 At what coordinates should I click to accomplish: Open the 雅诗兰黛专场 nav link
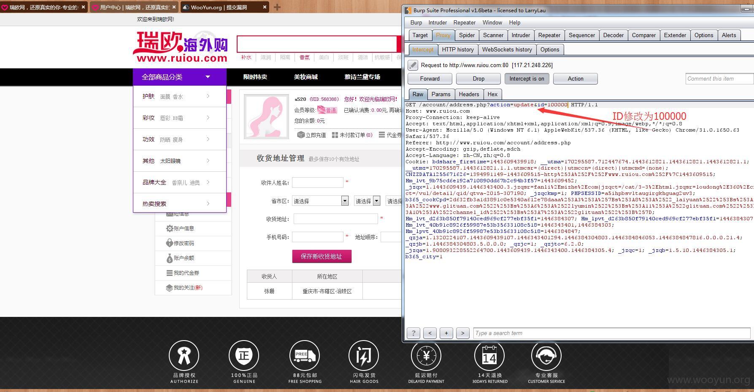(362, 77)
